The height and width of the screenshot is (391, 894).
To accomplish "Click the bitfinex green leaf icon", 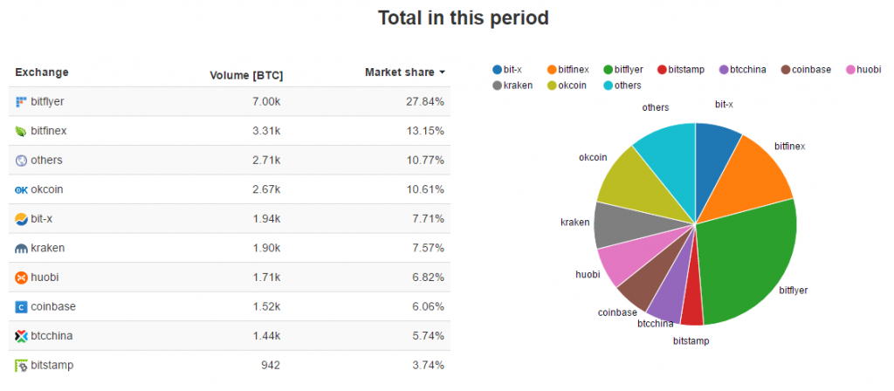I will pyautogui.click(x=22, y=131).
